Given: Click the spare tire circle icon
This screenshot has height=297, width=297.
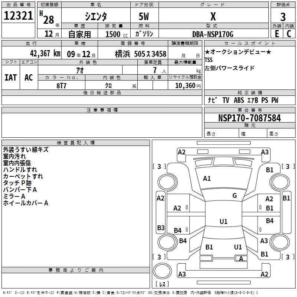Looking at the screenshot, I should point(162,271).
